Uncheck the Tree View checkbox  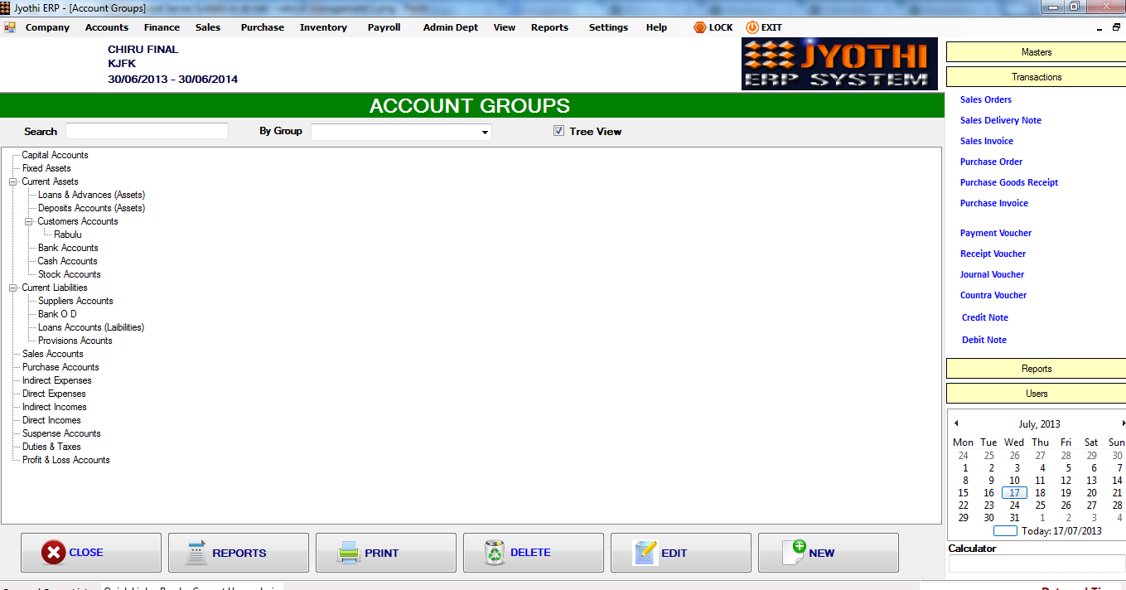558,130
